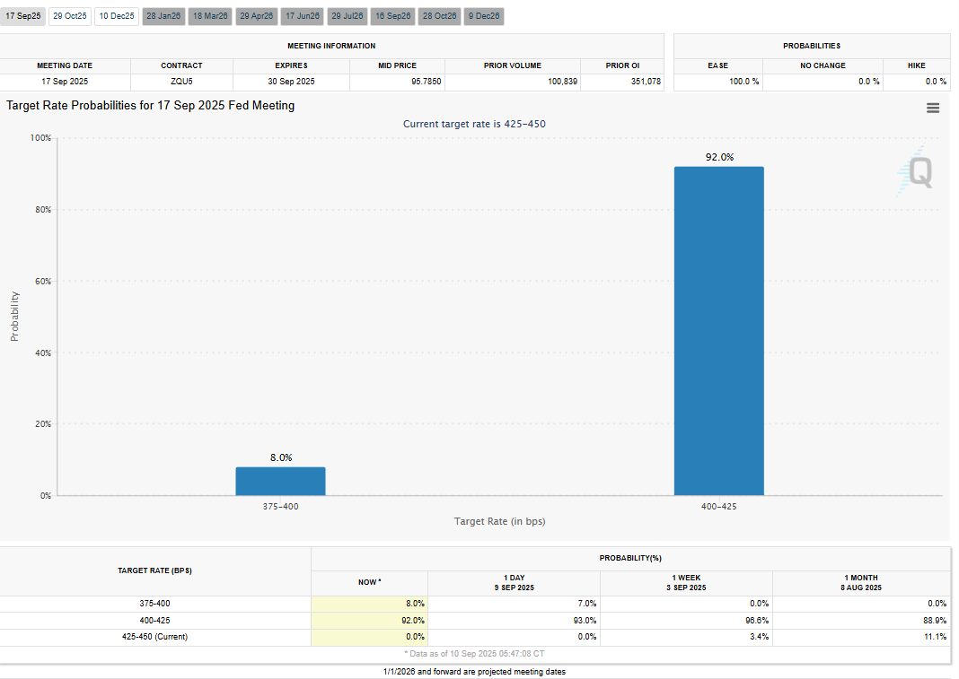Select the 17 Sep25 meeting tab

coord(23,16)
